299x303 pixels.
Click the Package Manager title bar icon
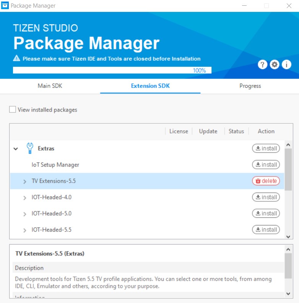5,6
